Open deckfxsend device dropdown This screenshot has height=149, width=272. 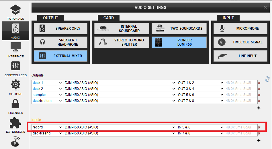click(x=120, y=133)
